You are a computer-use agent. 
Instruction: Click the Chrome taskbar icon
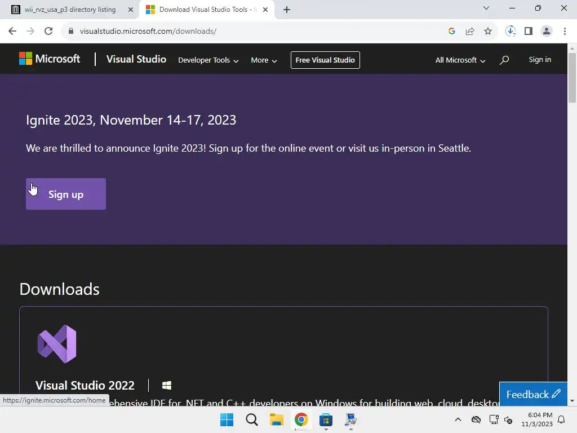click(x=301, y=419)
